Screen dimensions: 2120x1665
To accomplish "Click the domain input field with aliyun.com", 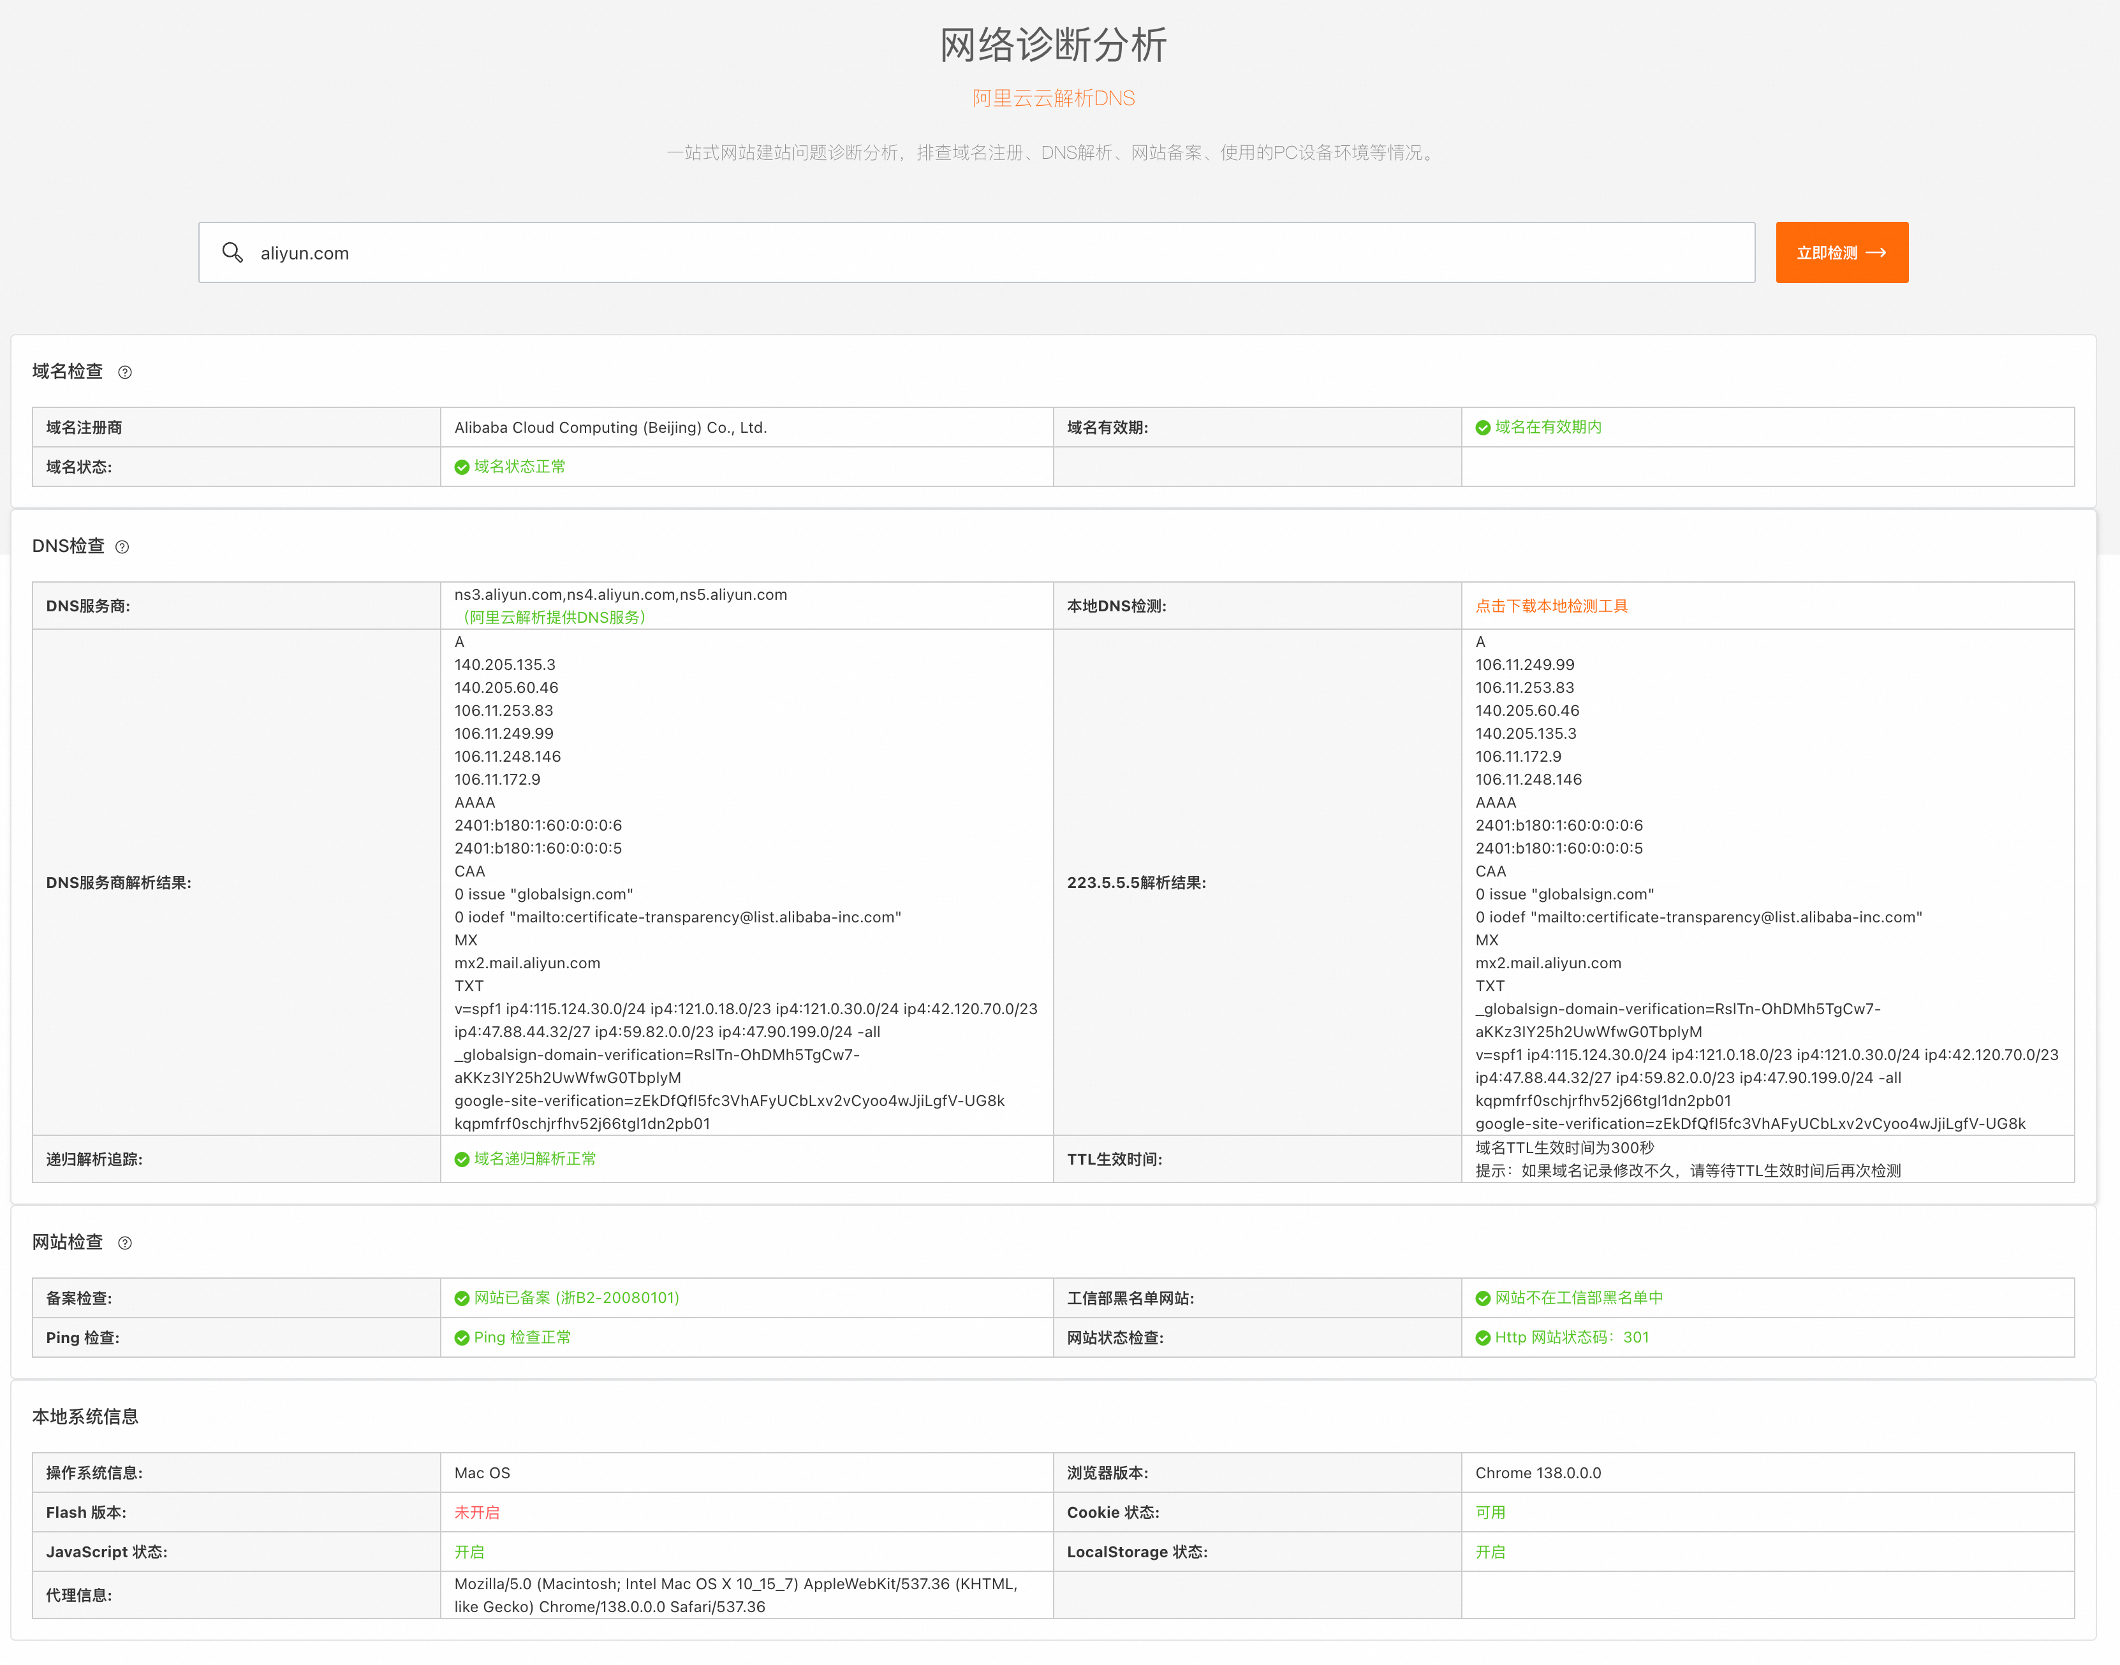I will point(976,252).
